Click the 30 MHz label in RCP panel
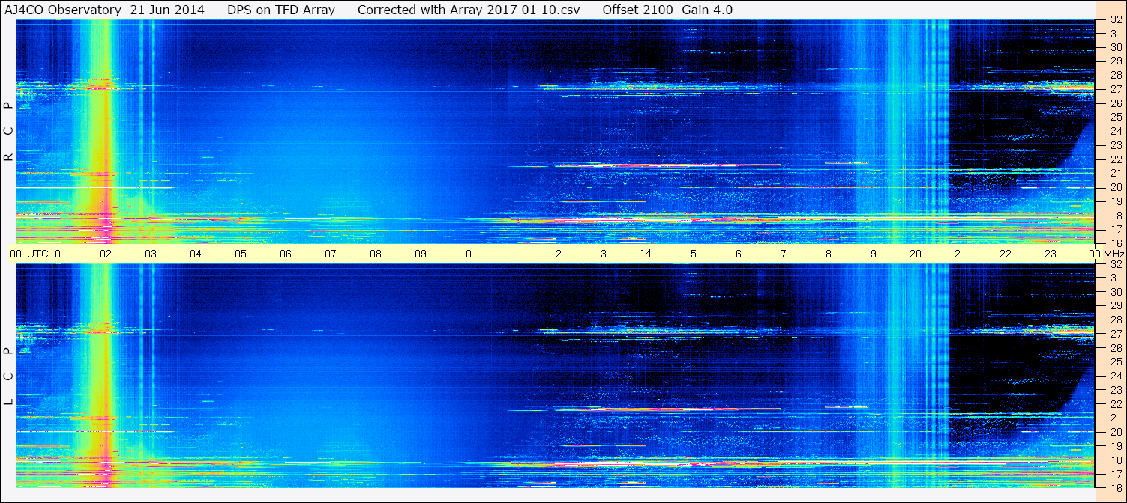 tap(1115, 47)
